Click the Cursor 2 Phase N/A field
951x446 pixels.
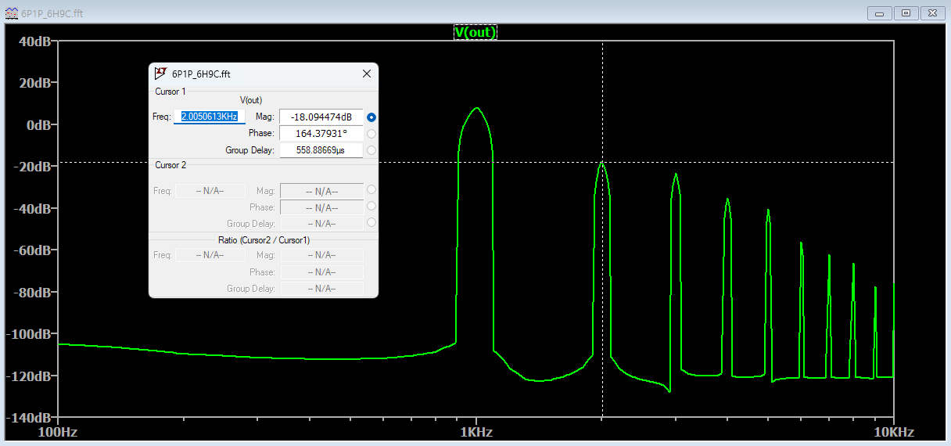pos(321,207)
